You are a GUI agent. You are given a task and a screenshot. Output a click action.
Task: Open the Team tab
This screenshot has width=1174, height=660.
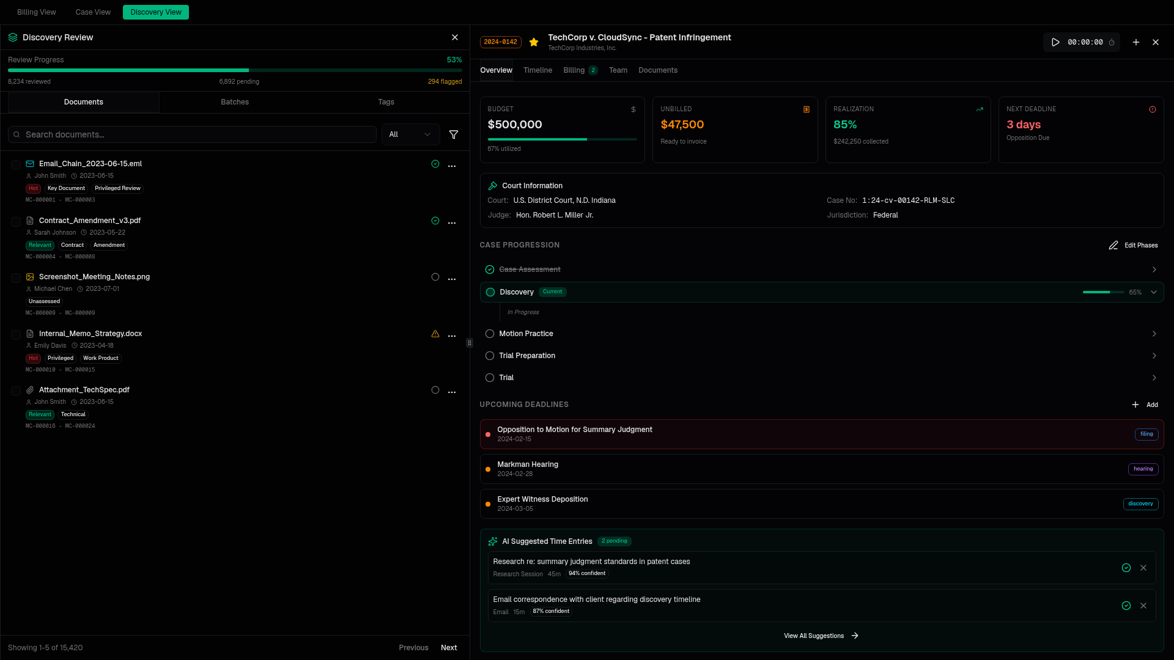618,70
